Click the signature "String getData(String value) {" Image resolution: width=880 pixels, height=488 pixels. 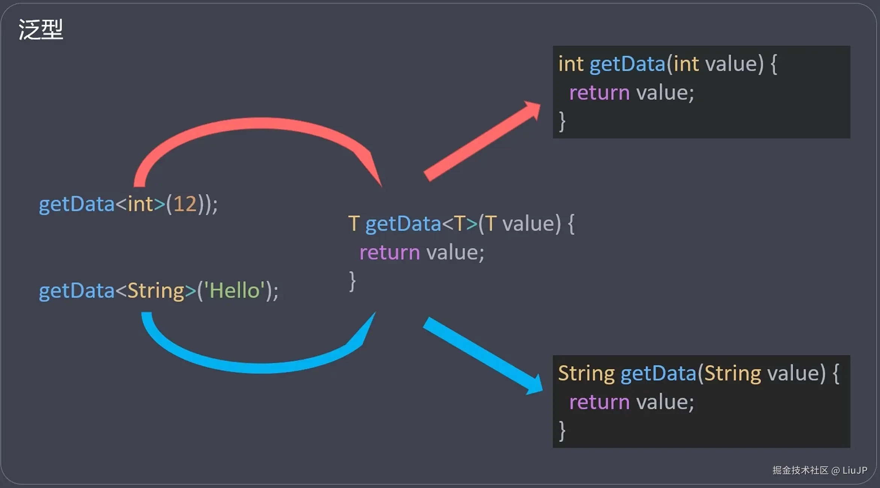tap(699, 374)
